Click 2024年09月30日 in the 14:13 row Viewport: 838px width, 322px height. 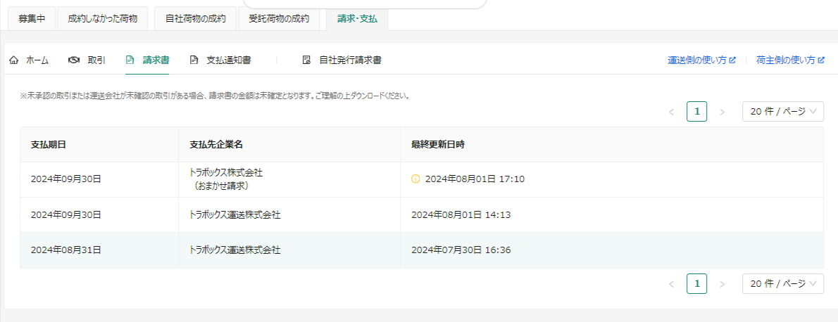pyautogui.click(x=65, y=214)
